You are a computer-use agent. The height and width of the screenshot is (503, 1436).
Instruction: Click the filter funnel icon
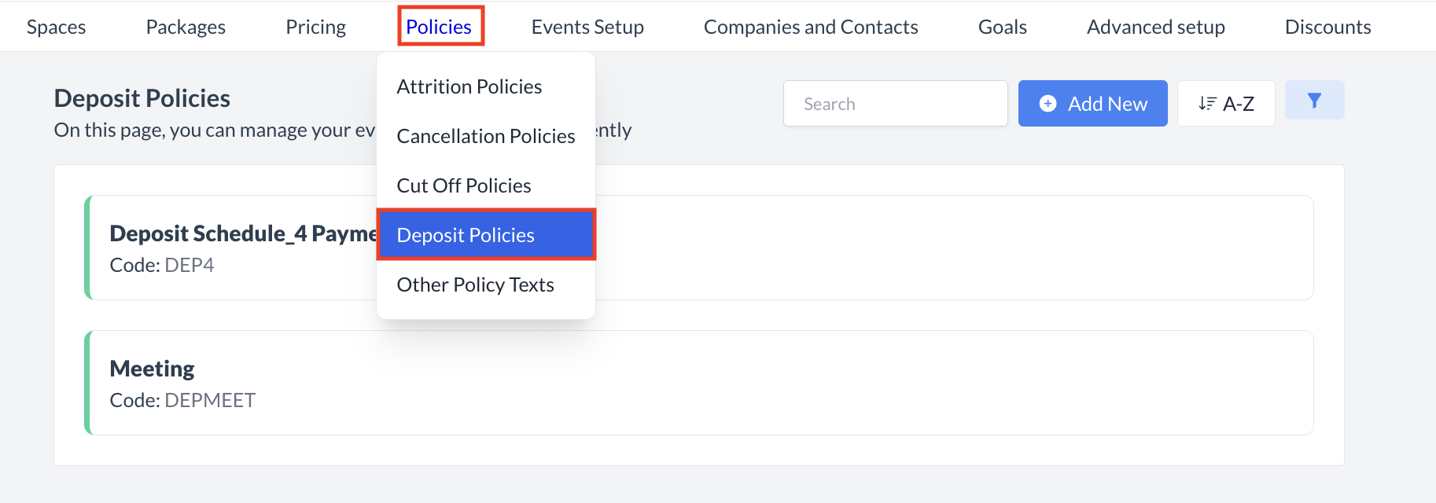point(1314,101)
